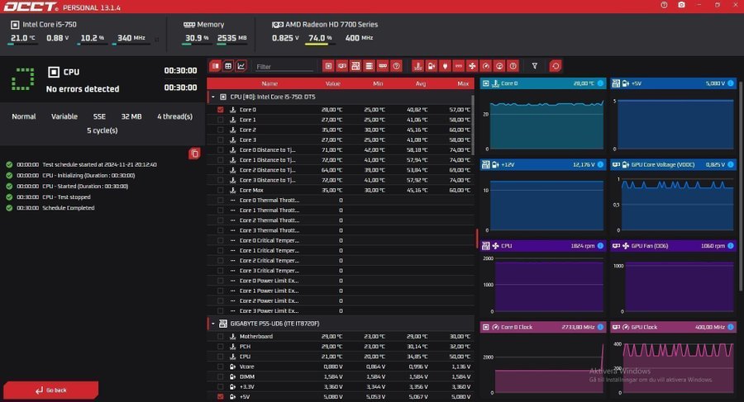Select the 'Schedule Completed' log entry
The width and height of the screenshot is (744, 402).
click(x=69, y=208)
